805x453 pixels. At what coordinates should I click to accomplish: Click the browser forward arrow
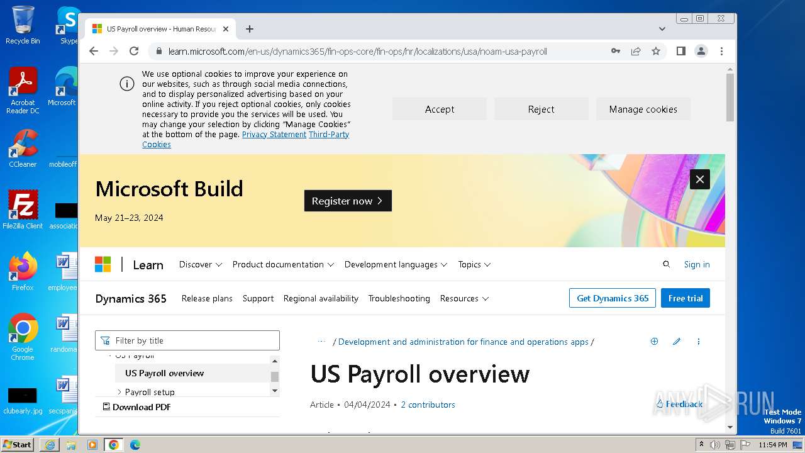114,52
